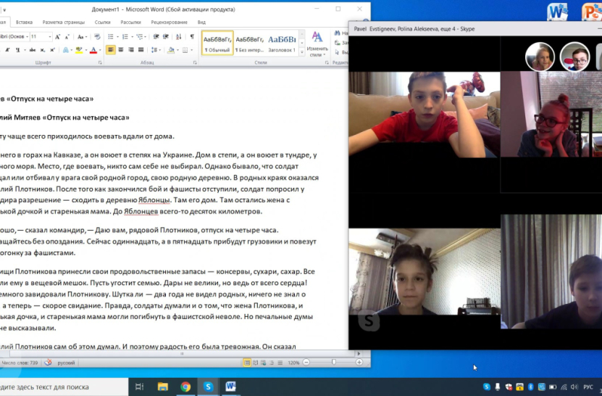Click the red-shirt boy's Skype video
Image resolution: width=602 pixels, height=396 pixels.
pyautogui.click(x=425, y=115)
